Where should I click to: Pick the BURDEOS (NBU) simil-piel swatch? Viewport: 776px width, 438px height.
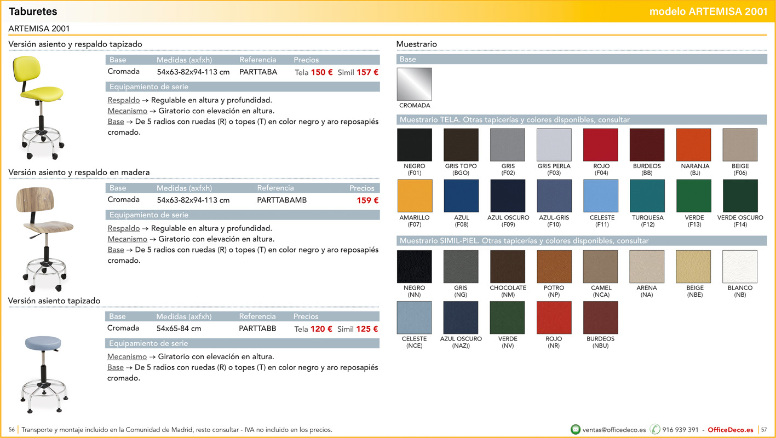601,318
